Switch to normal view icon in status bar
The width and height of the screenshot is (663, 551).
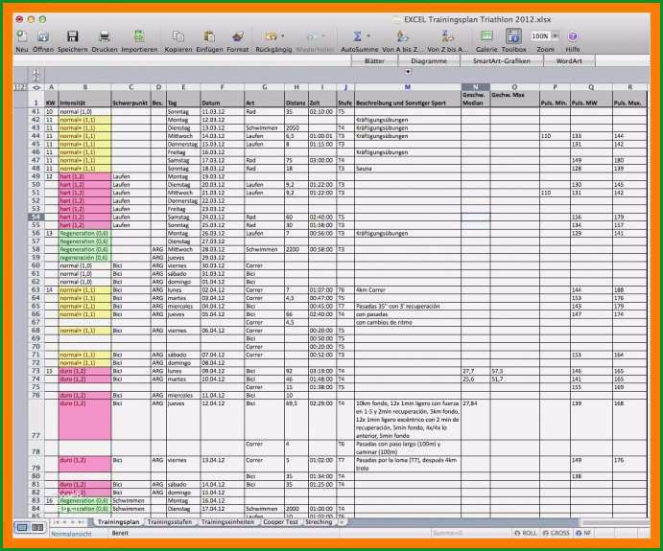(22, 527)
